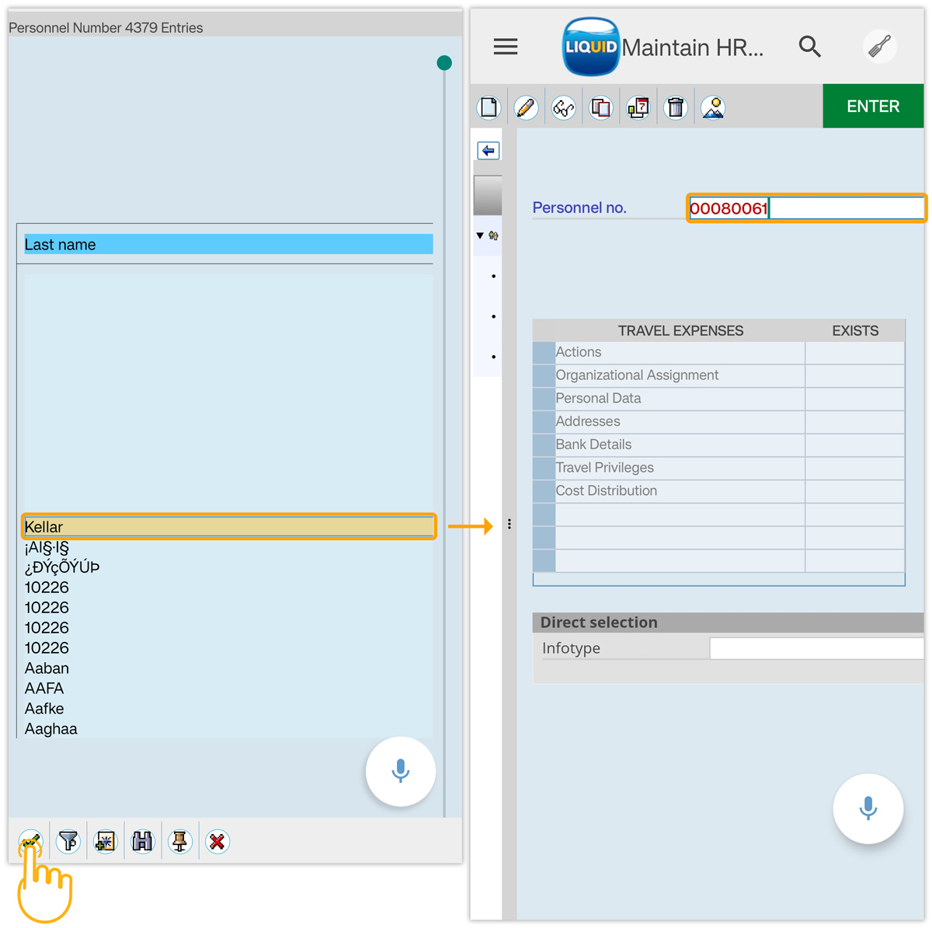Tap the microphone button in Maintain HR panel
932x928 pixels.
pyautogui.click(x=868, y=808)
